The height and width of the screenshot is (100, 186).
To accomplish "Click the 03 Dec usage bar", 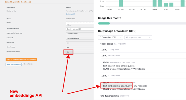I will tap(121, 3).
